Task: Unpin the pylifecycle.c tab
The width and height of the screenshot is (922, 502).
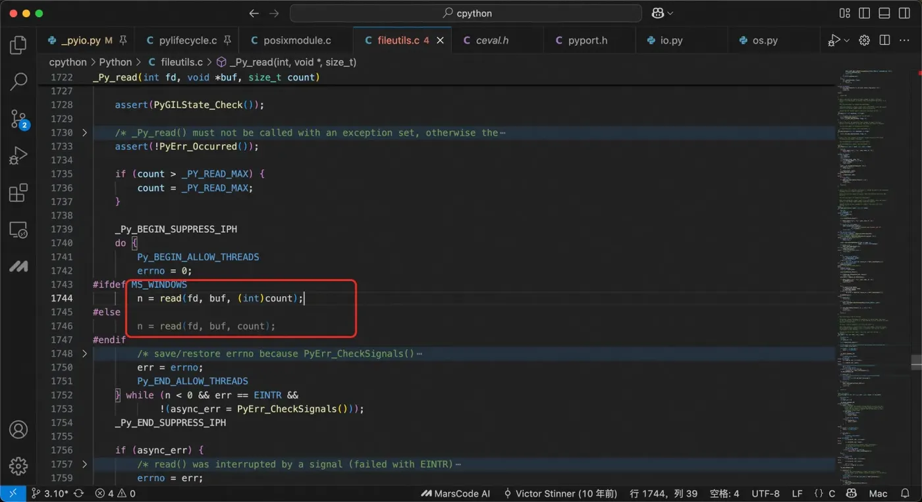Action: point(227,40)
